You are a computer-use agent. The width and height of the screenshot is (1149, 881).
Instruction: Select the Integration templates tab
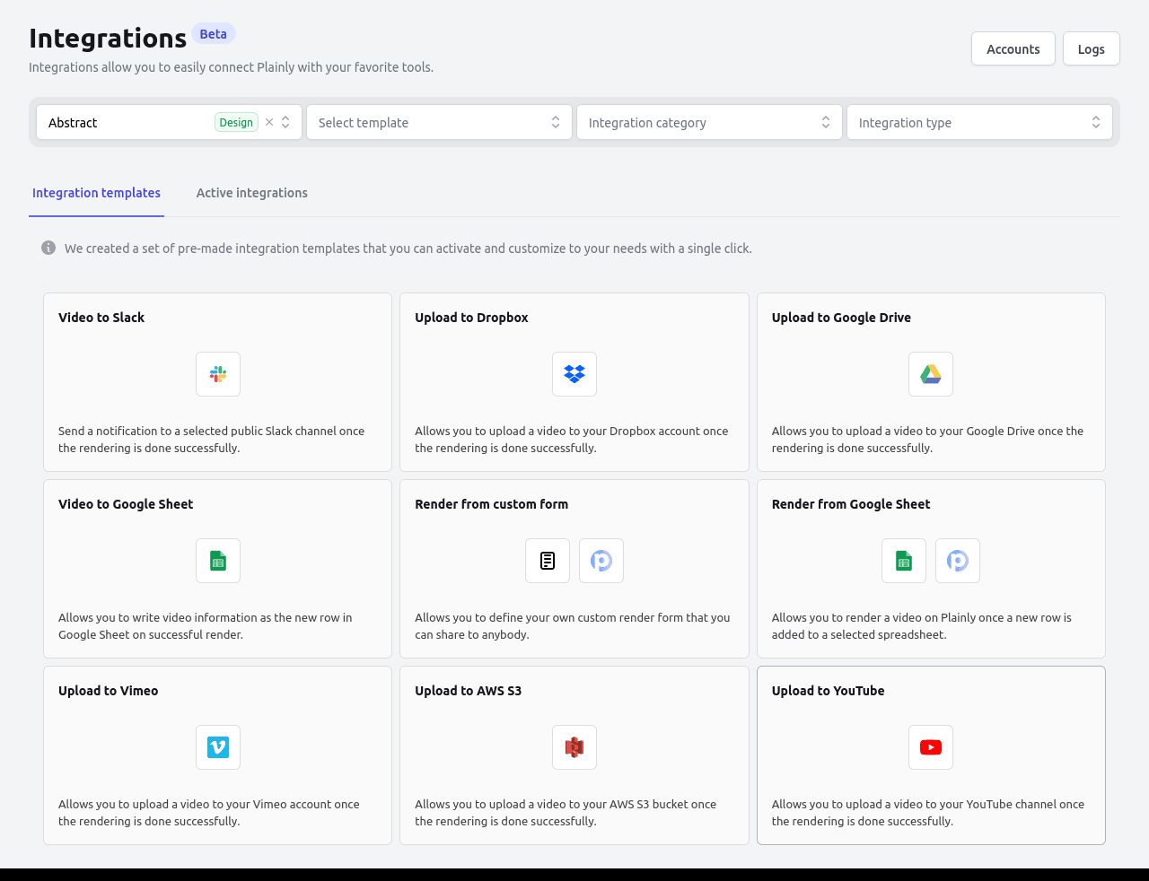pyautogui.click(x=96, y=193)
